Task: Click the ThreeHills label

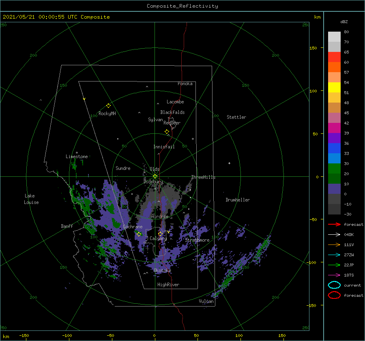Action: [204, 177]
